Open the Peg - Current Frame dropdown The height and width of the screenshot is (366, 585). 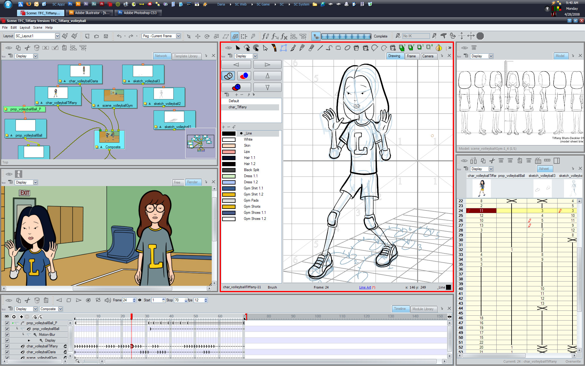pos(161,36)
